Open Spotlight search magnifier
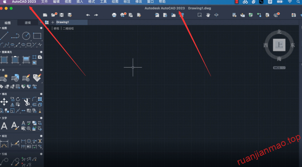The width and height of the screenshot is (302, 167). (298, 2)
